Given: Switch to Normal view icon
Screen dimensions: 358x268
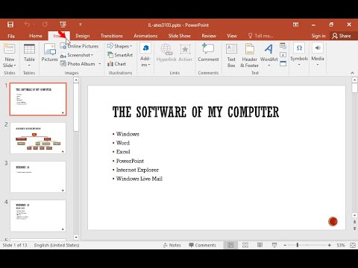Looking at the screenshot, I should coord(230,245).
